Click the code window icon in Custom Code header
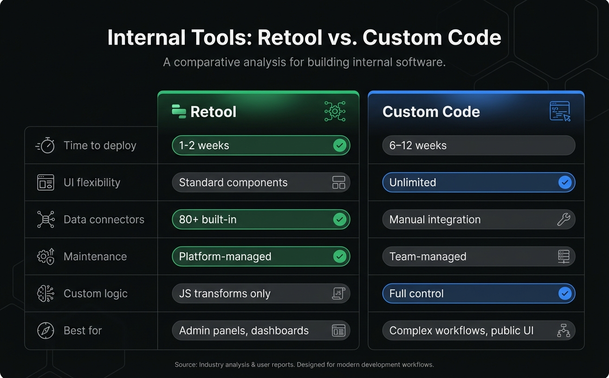The height and width of the screenshot is (378, 609). coord(560,111)
